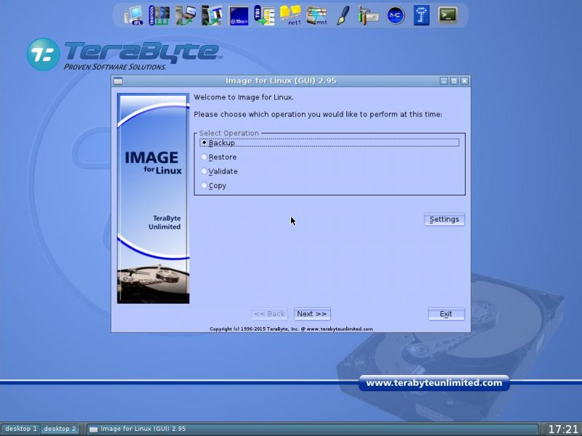Open the net1 network folders icon
The height and width of the screenshot is (436, 582).
(290, 16)
